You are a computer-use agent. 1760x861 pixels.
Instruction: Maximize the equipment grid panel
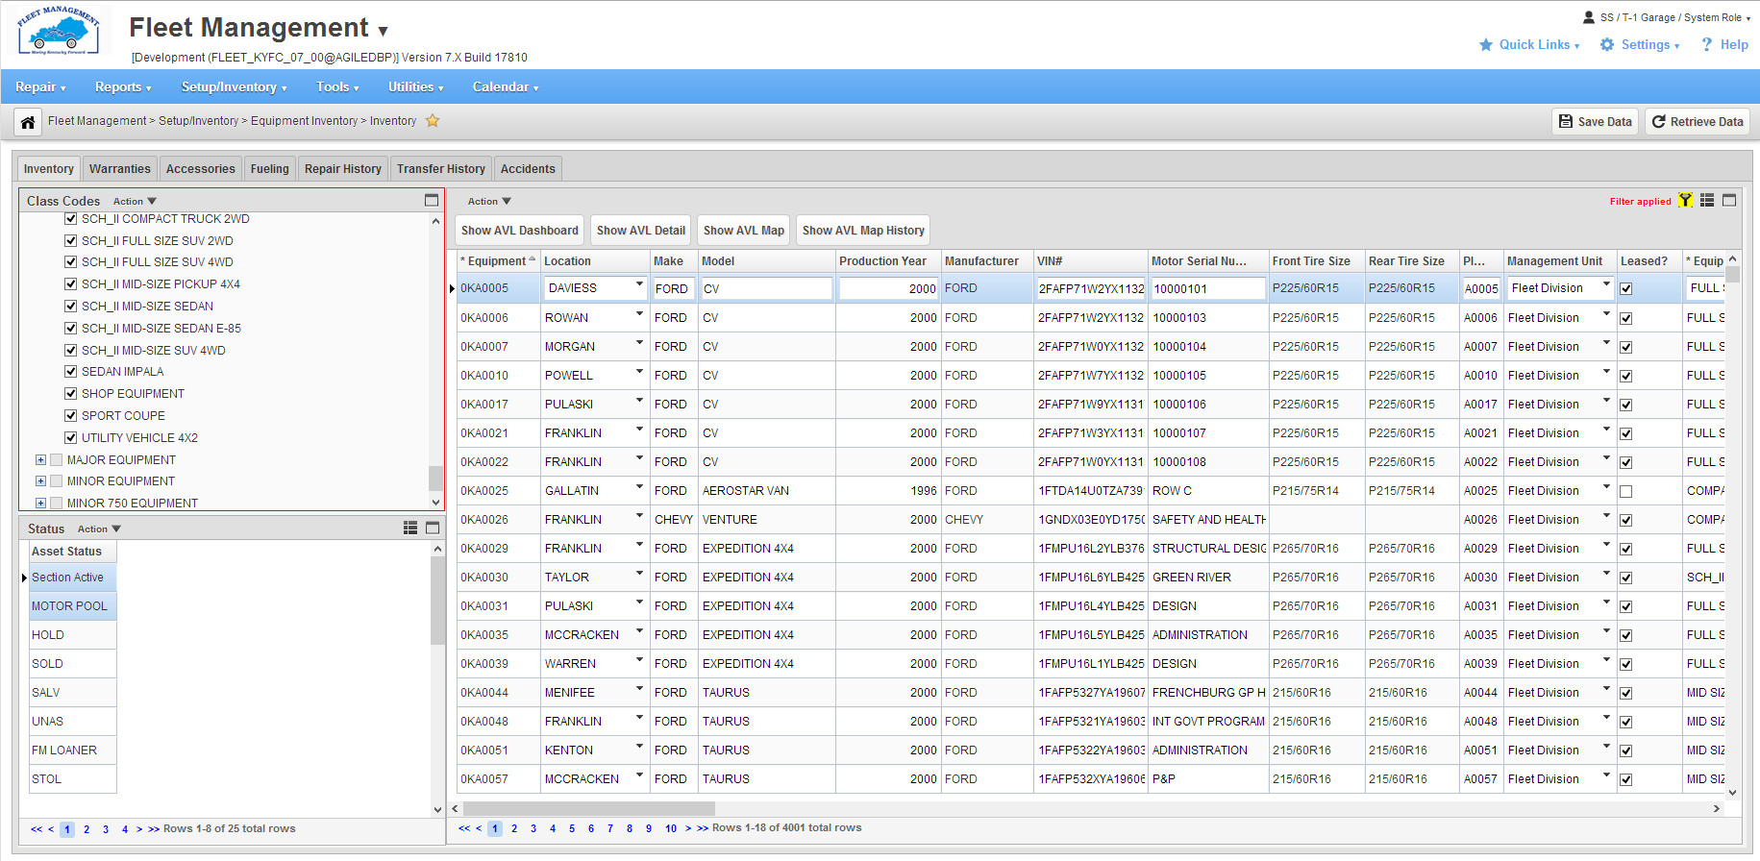[1729, 200]
